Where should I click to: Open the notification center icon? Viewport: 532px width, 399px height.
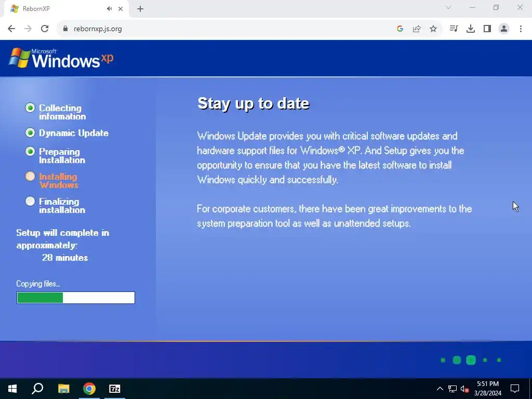pos(515,389)
